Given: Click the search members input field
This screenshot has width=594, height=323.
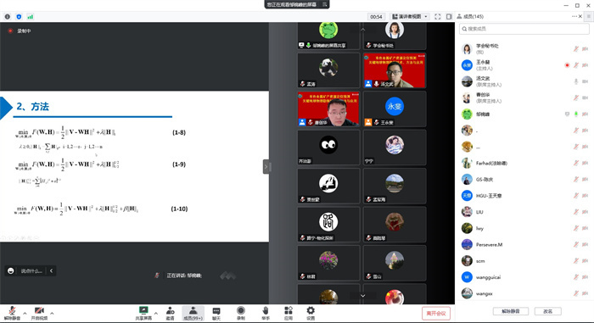Looking at the screenshot, I should (524, 29).
